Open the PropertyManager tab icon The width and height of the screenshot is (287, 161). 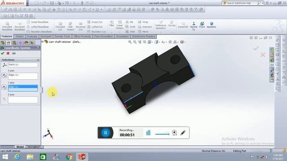click(x=9, y=43)
